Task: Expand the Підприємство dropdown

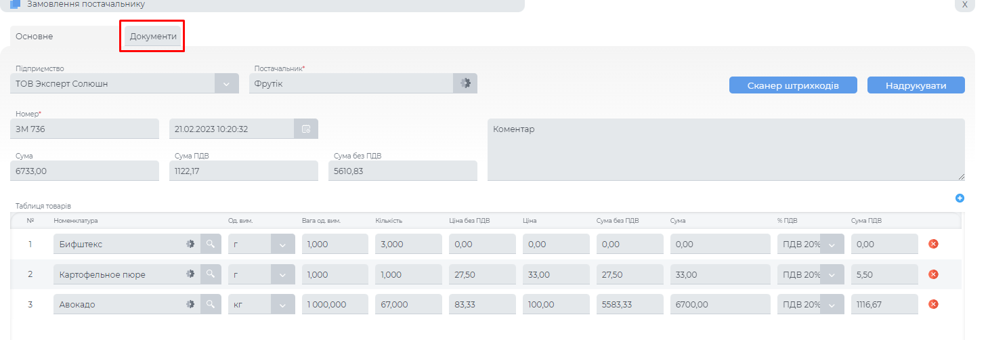Action: [x=226, y=83]
